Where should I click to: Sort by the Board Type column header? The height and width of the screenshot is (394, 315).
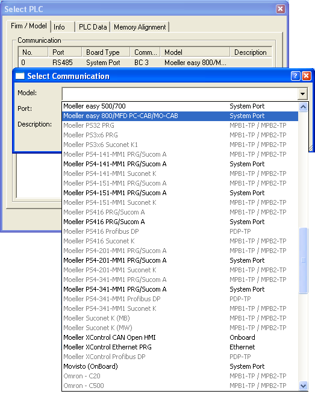tap(106, 52)
